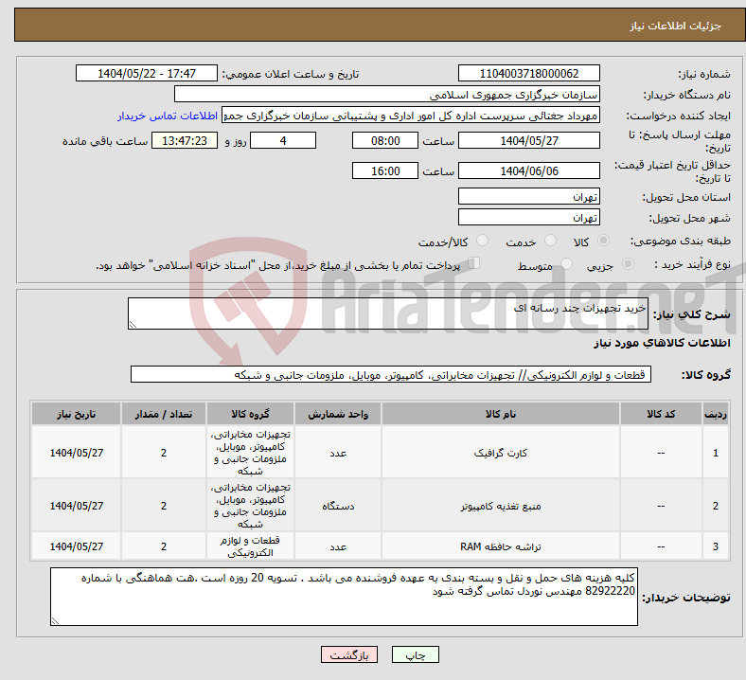This screenshot has height=680, width=746.
Task: Click the delivery province field تهران
Action: pyautogui.click(x=528, y=196)
